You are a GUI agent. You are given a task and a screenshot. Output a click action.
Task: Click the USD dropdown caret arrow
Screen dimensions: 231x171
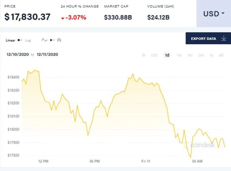pos(223,13)
